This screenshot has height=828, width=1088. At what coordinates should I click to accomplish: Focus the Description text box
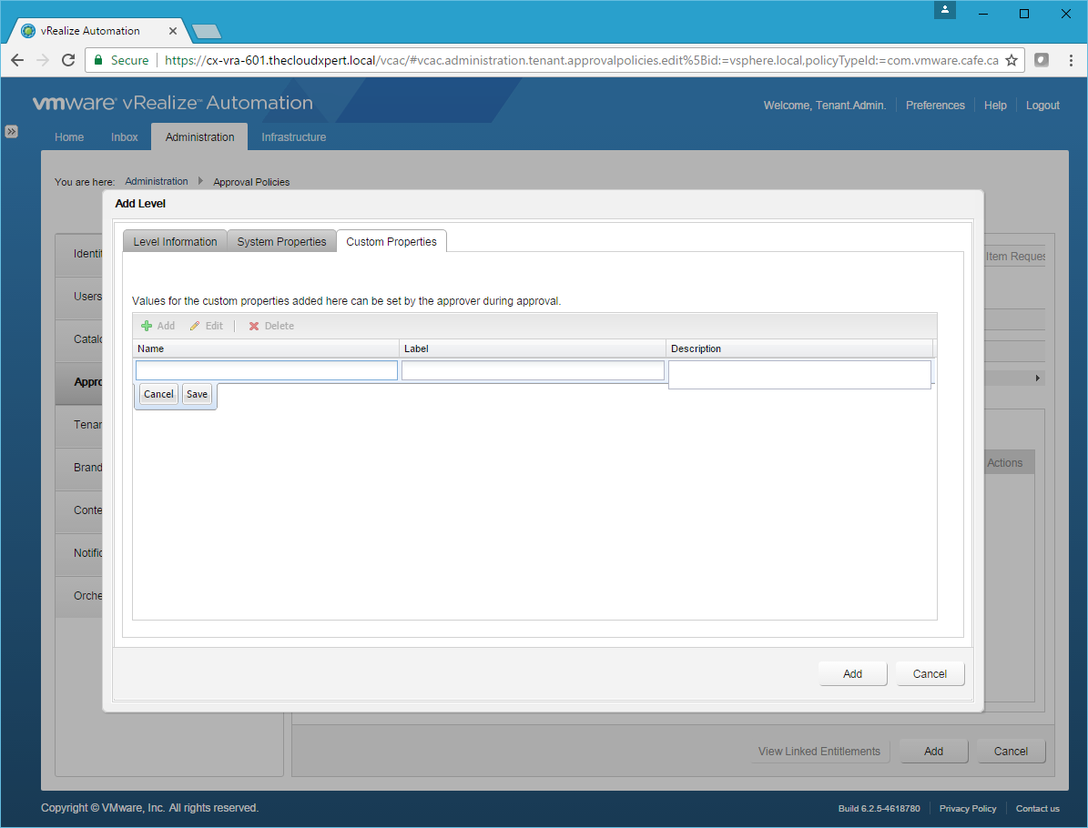click(x=799, y=374)
